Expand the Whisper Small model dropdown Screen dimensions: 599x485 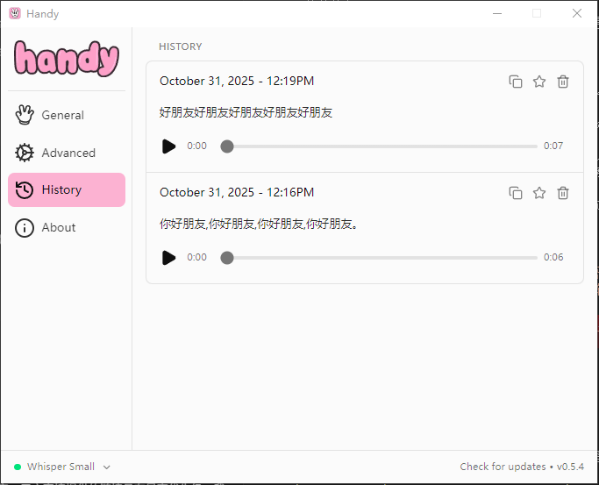[x=61, y=467]
